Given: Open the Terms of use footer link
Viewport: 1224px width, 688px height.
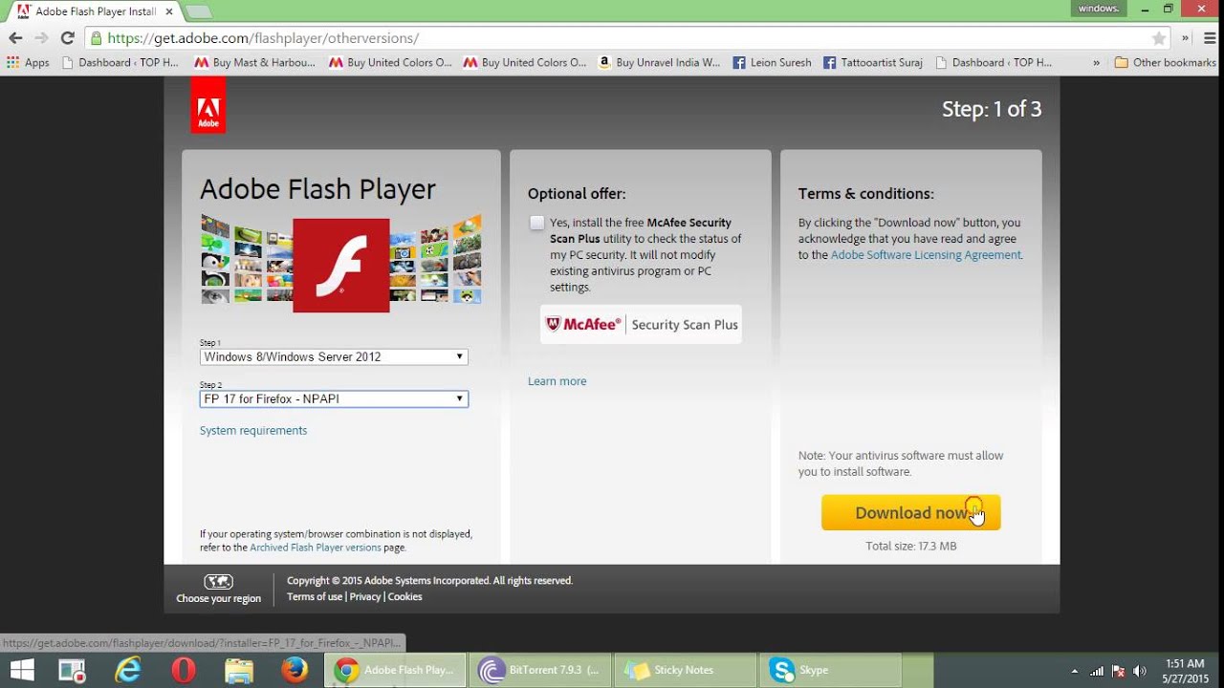Looking at the screenshot, I should point(315,596).
